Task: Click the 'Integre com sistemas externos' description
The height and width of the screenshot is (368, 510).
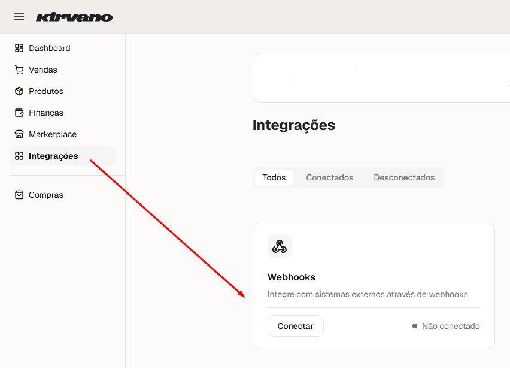Action: (368, 294)
